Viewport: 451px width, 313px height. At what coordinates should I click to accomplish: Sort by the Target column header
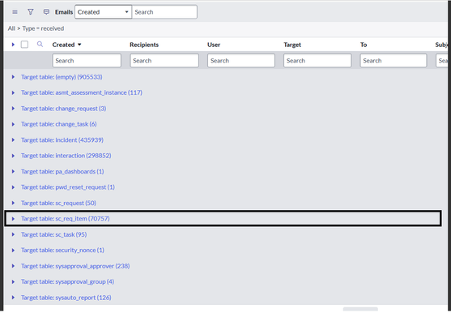pos(292,45)
